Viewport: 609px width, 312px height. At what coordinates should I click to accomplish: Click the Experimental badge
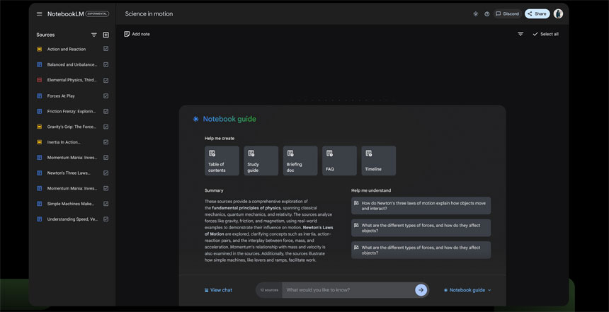pyautogui.click(x=97, y=14)
